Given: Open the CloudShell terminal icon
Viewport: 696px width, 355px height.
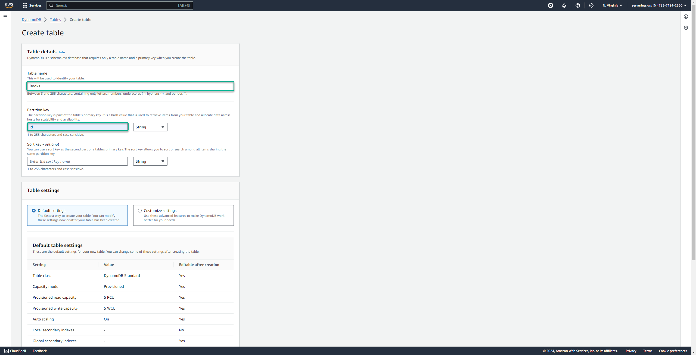Looking at the screenshot, I should pos(6,350).
